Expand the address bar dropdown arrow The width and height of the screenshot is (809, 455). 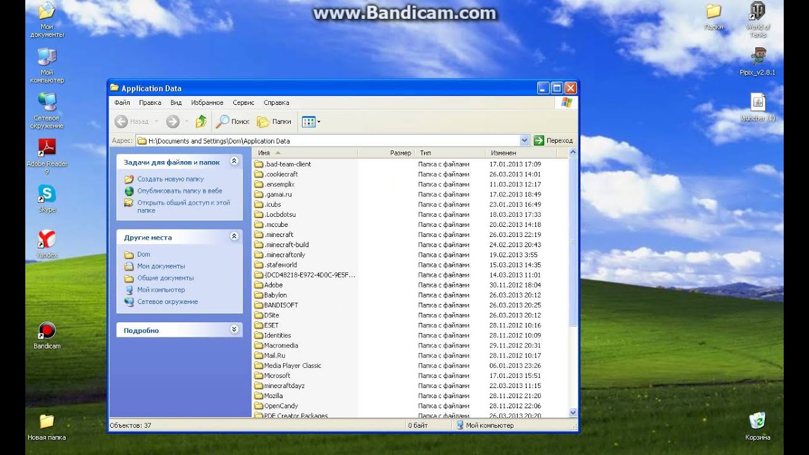[x=525, y=140]
